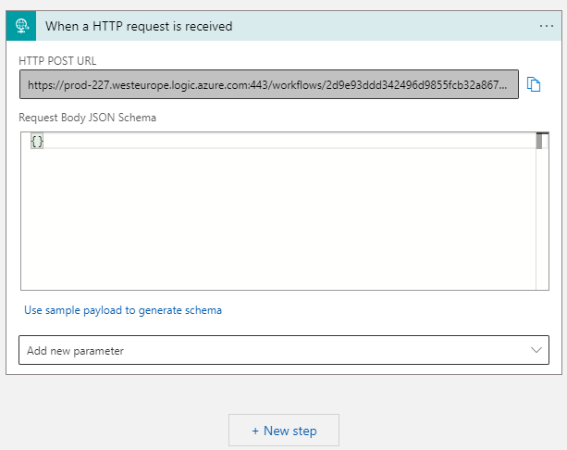Click the schema editor scrollbar thumb

[540, 141]
